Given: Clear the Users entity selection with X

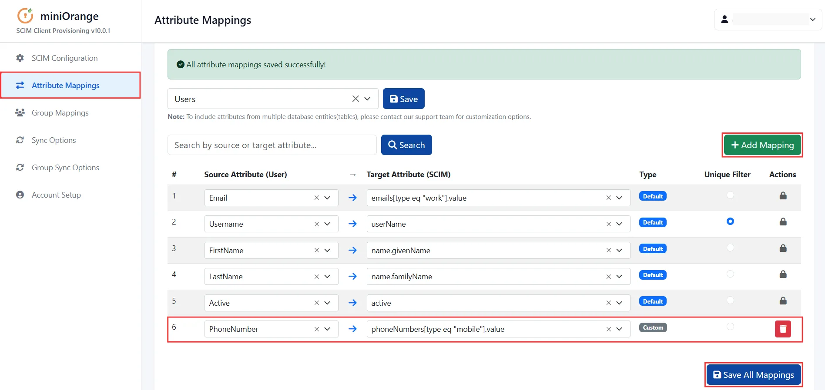Looking at the screenshot, I should (x=355, y=99).
